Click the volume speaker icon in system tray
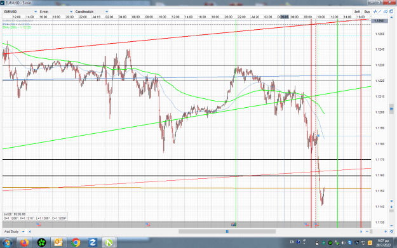397x248 pixels. [343, 243]
